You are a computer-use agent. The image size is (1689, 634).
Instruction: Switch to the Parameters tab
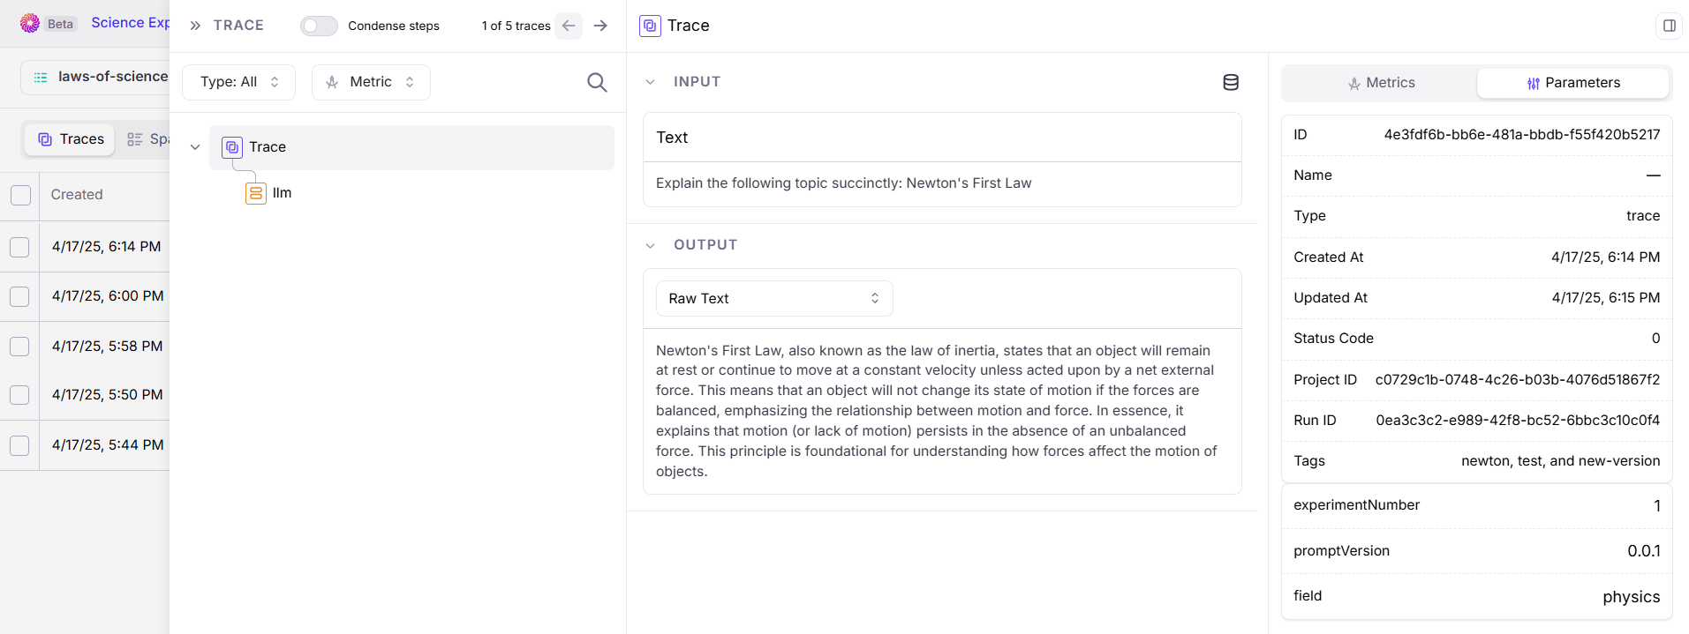pos(1573,83)
